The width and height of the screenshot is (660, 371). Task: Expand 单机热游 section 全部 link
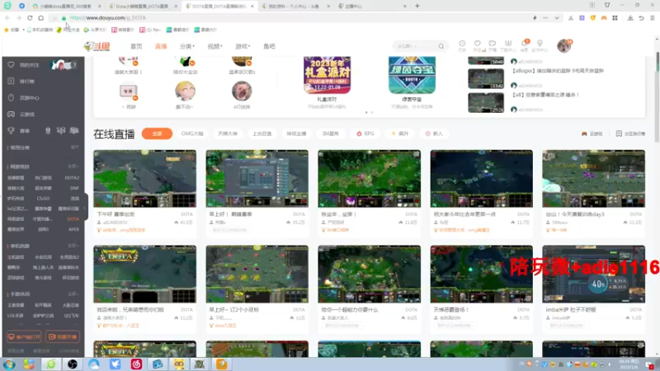[73, 246]
